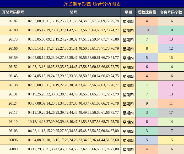Viewport: 184px width, 154px height.
Task: Click composite count 16 in row 26187
Action: point(171,21)
